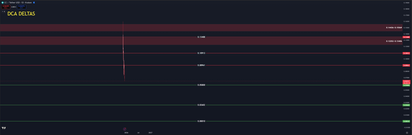This screenshot has width=412, height=135.
Task: Click the CC coin logo icon
Action: point(2,2)
